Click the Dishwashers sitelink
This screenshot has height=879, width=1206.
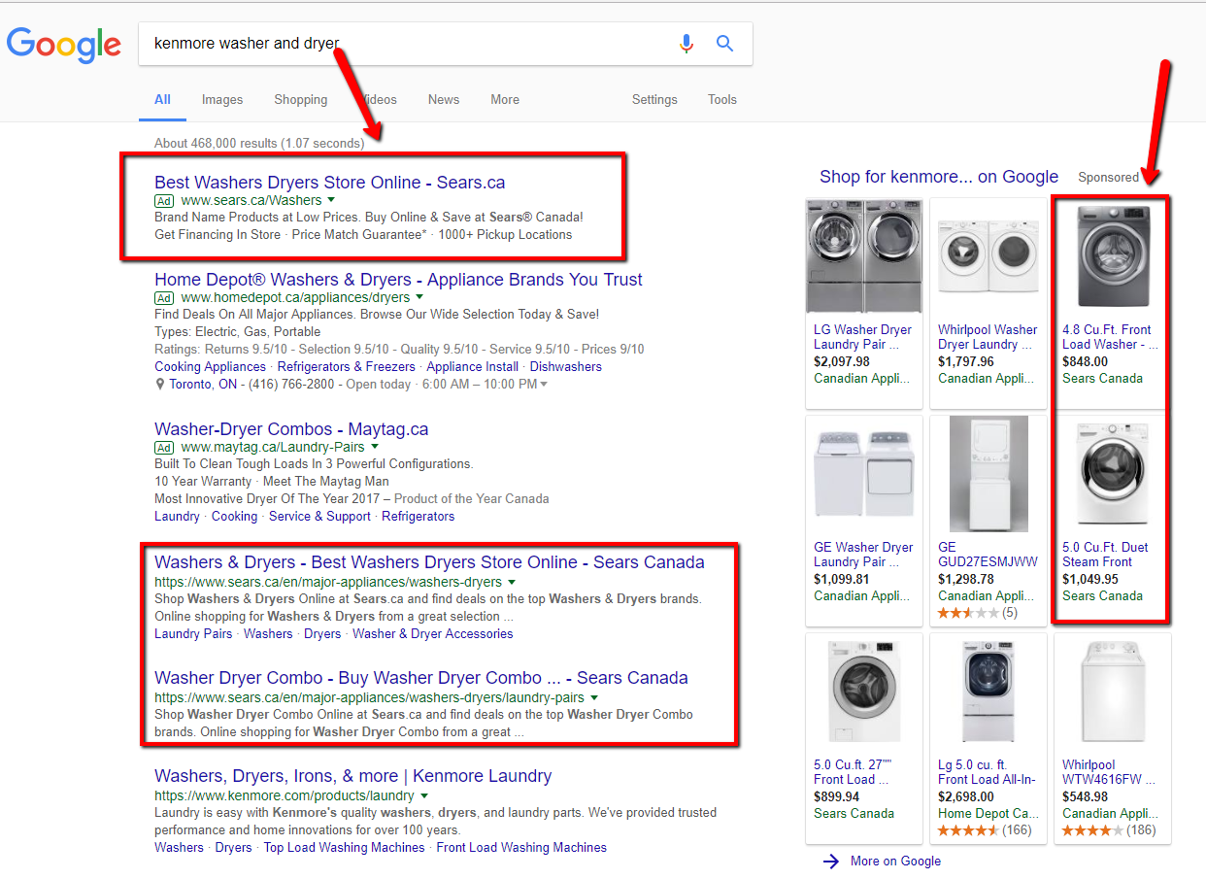(566, 367)
